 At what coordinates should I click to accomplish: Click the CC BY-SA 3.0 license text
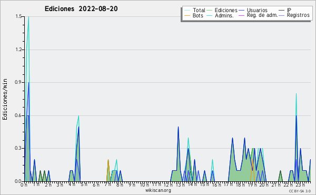tap(300, 191)
